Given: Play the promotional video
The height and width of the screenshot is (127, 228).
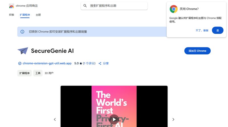Looking at the screenshot, I should pyautogui.click(x=114, y=119).
